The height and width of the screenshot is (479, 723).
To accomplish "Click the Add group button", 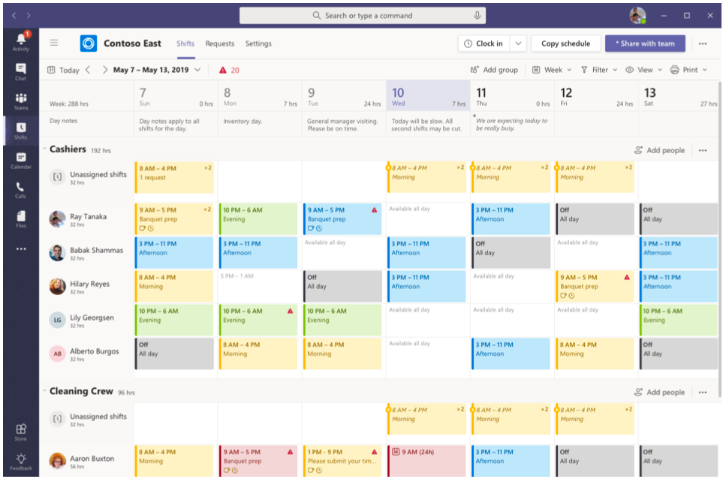I will tap(494, 70).
